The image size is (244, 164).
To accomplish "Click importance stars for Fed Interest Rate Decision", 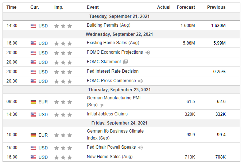I will 63,72.
